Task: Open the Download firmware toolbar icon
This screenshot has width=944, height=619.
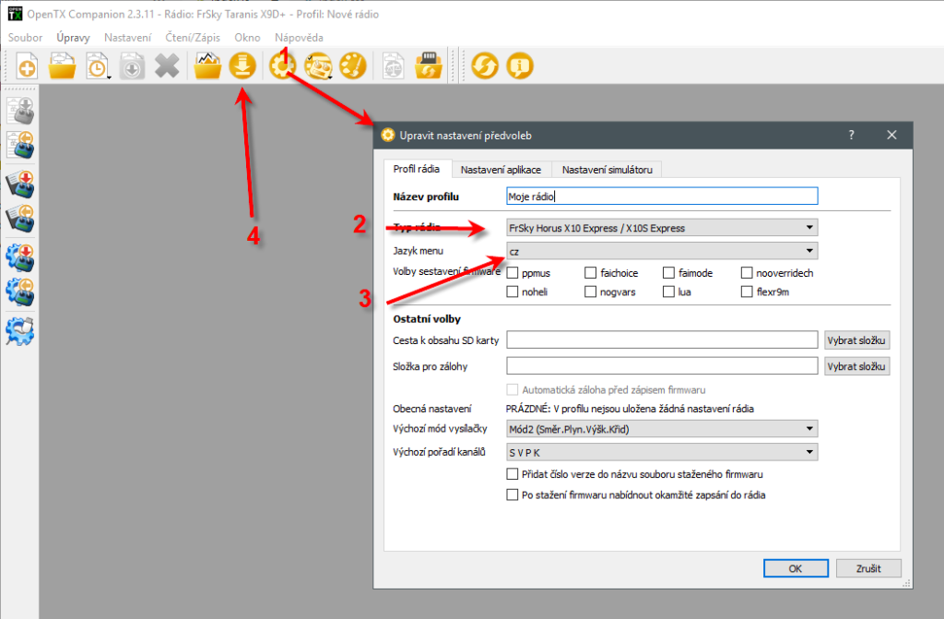Action: pos(242,66)
